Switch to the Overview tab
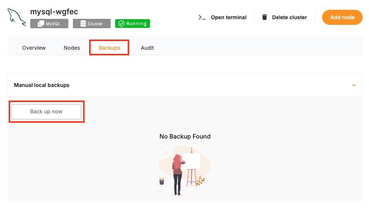Image resolution: width=369 pixels, height=209 pixels. [34, 48]
